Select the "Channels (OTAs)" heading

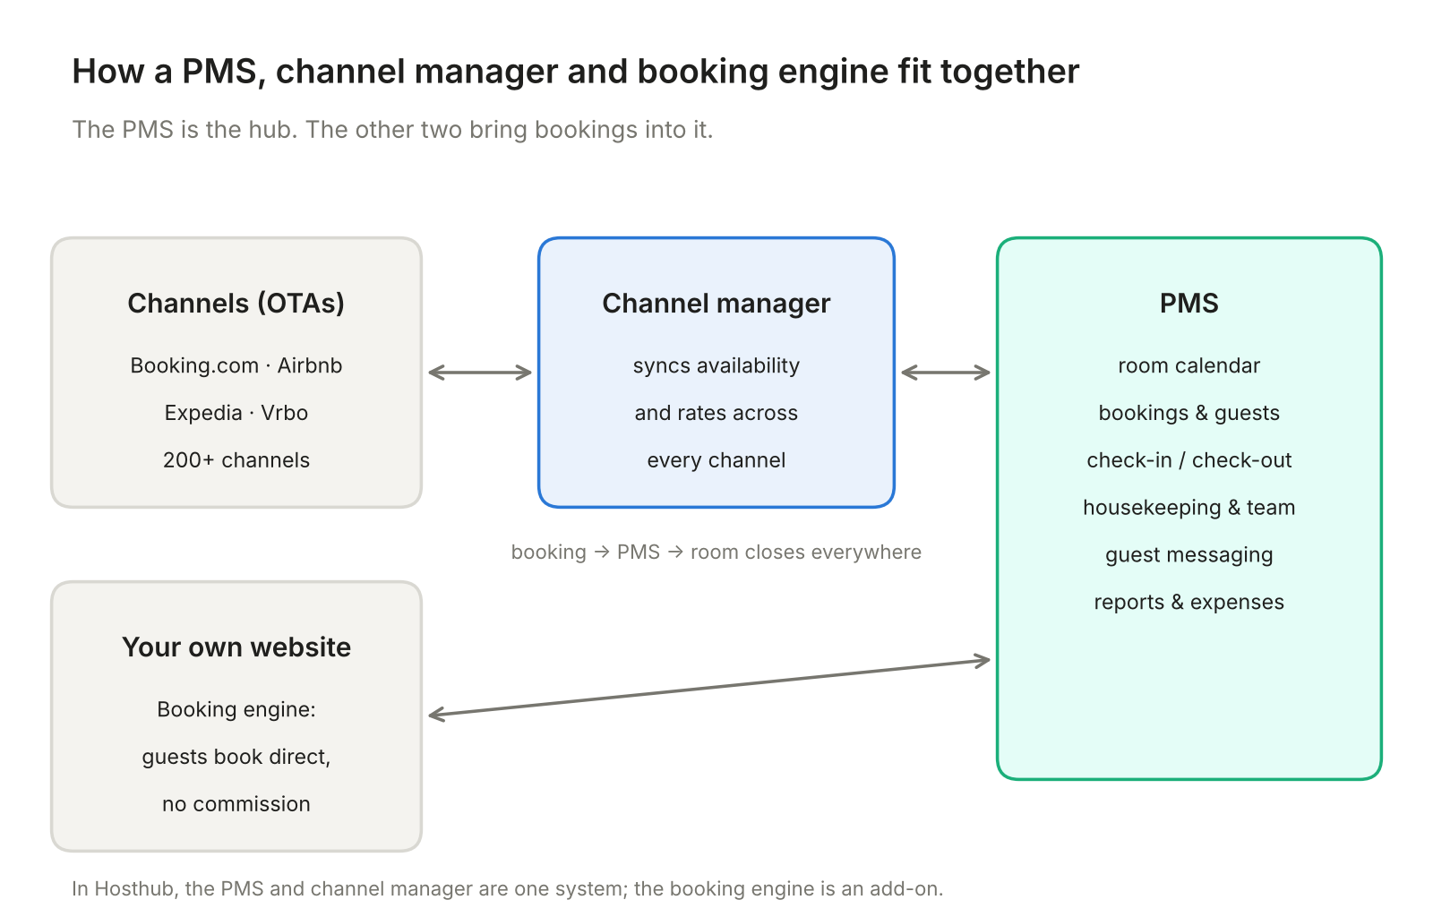pos(236,304)
